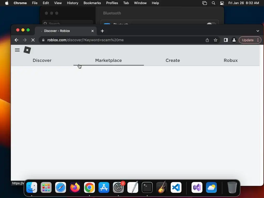Select the Discover - Roblox tab
This screenshot has width=264, height=198.
(x=66, y=31)
